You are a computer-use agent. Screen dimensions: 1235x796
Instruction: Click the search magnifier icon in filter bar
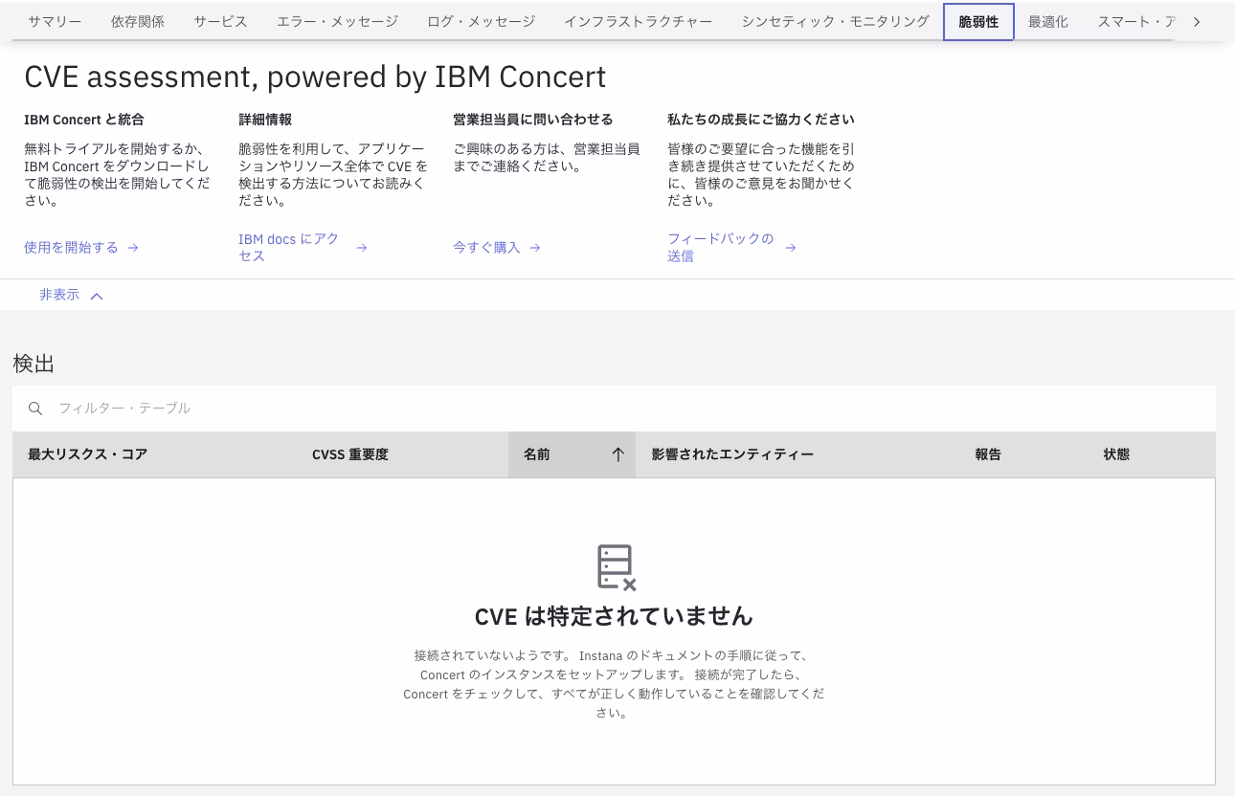(x=35, y=409)
